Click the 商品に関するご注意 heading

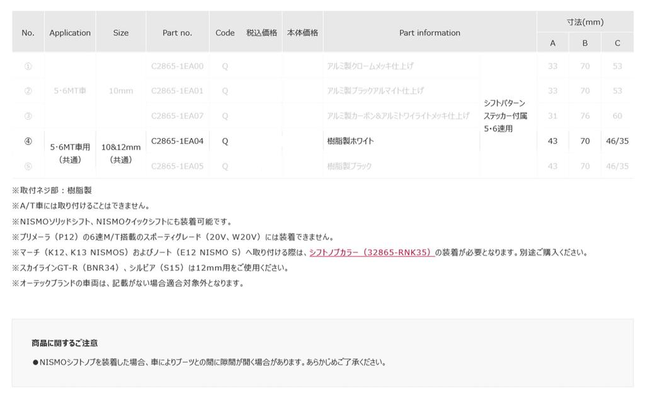[65, 343]
